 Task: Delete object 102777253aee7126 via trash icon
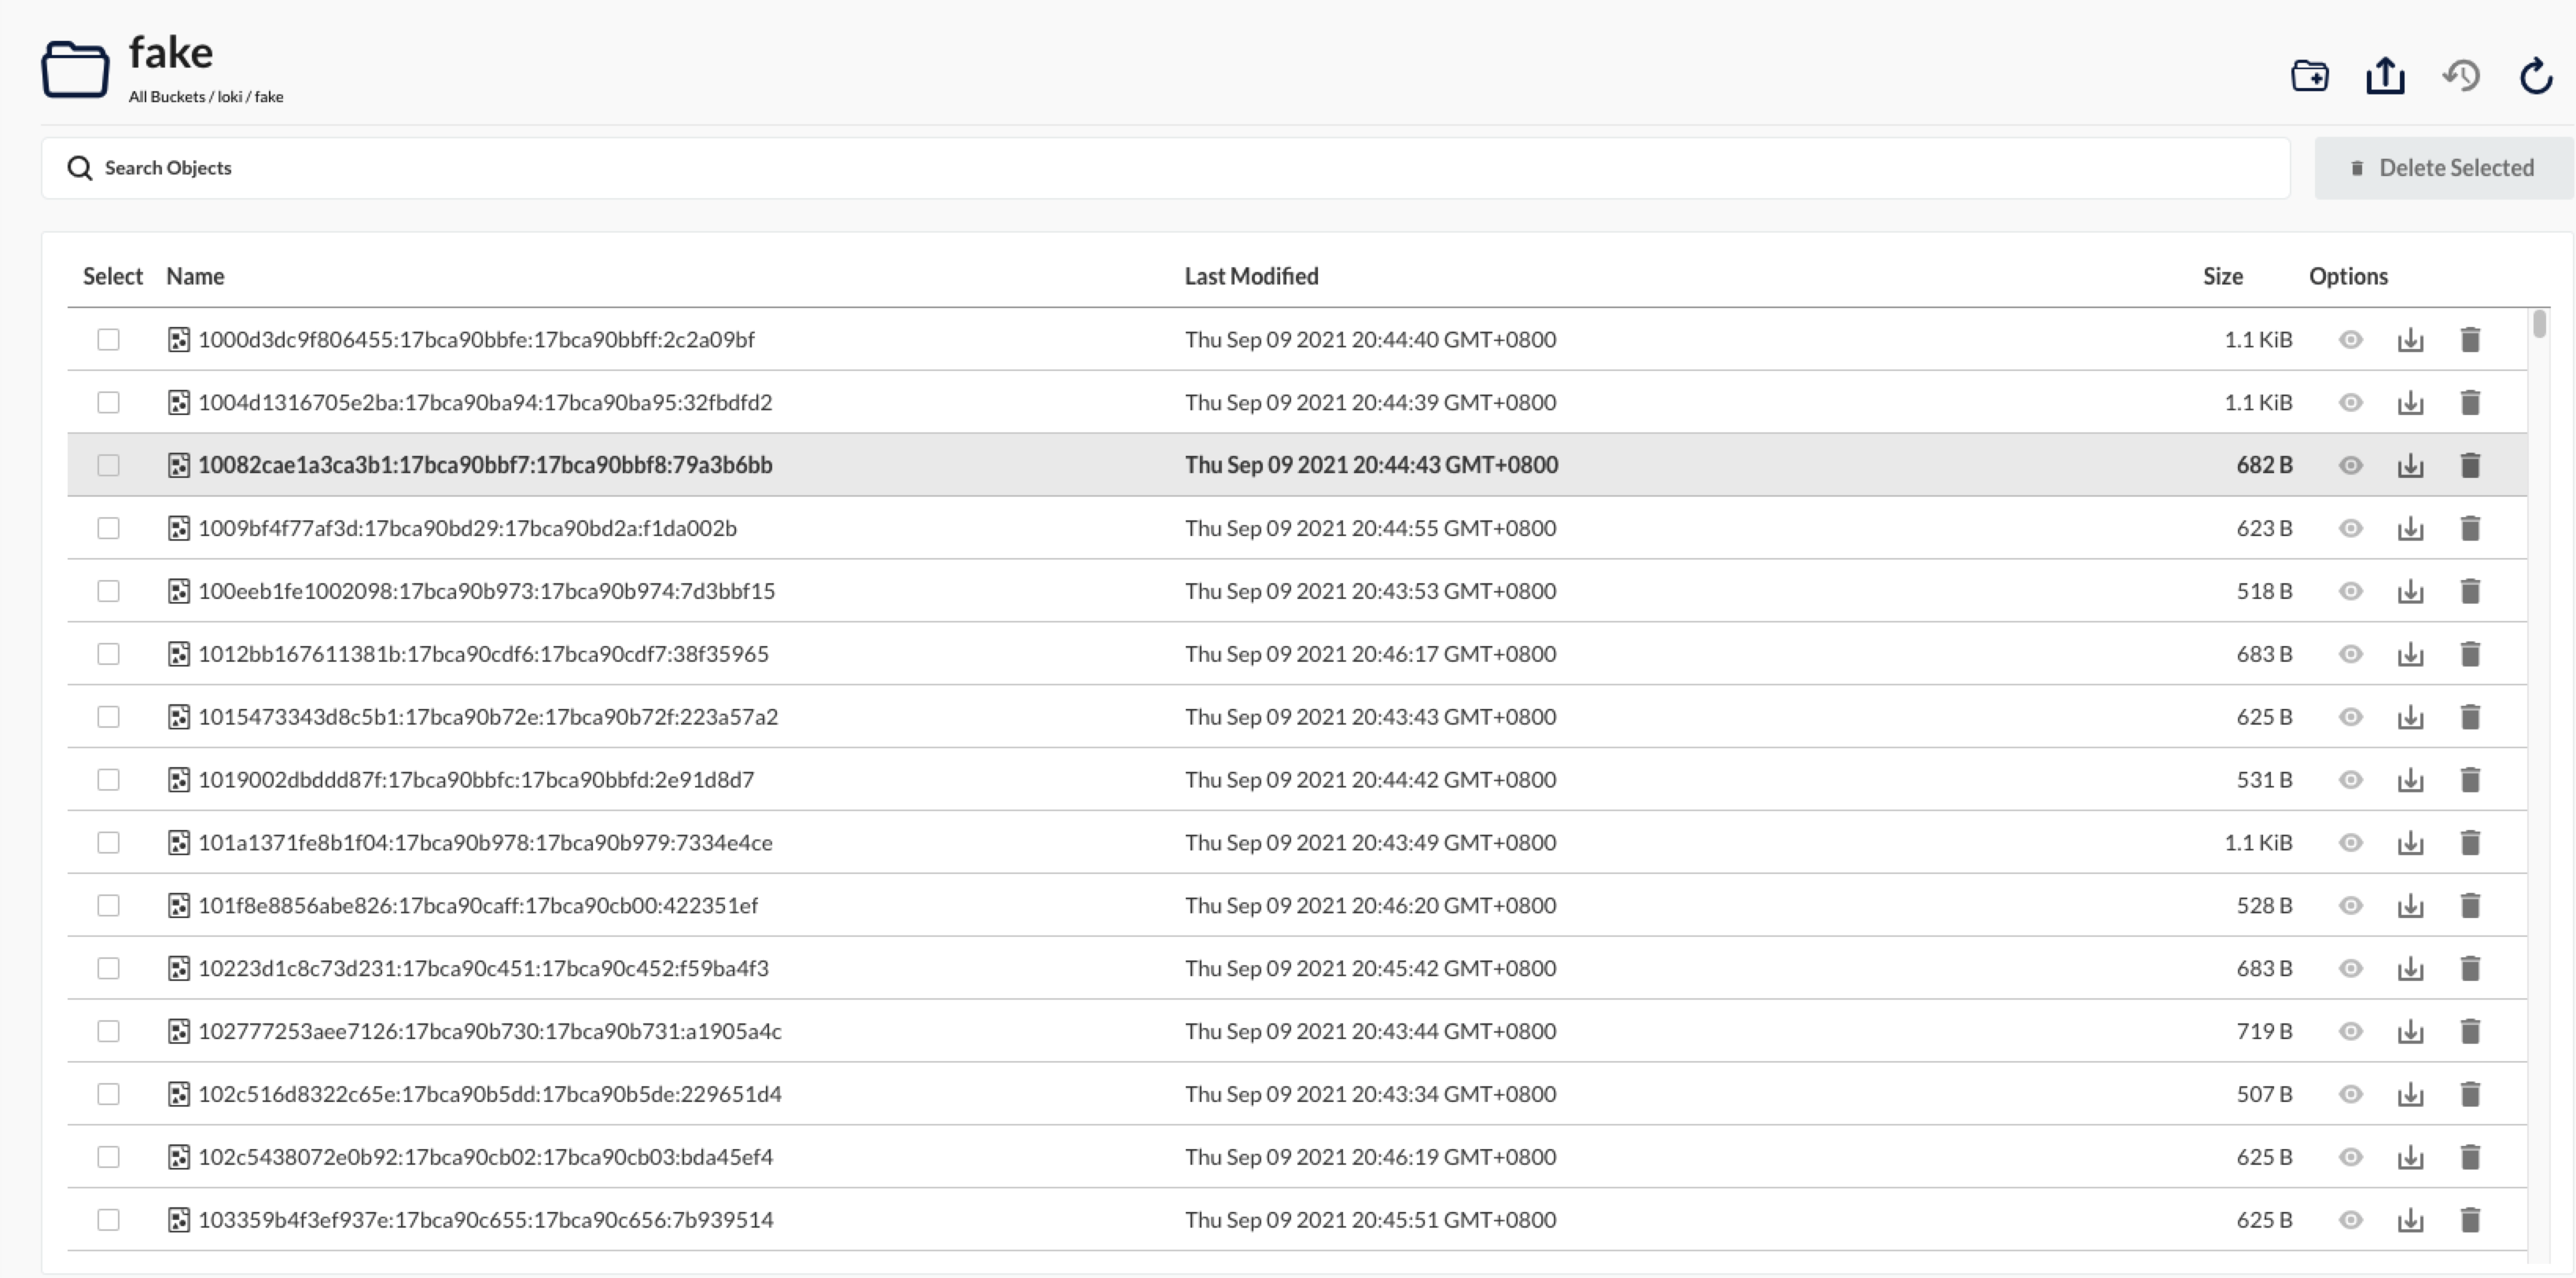click(x=2470, y=1032)
